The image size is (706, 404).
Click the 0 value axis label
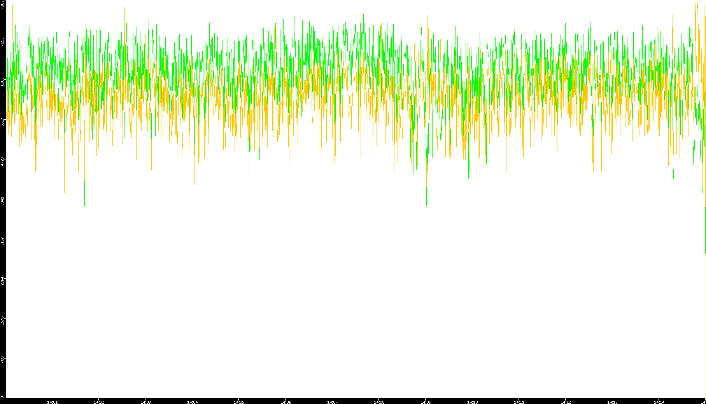pos(2,397)
